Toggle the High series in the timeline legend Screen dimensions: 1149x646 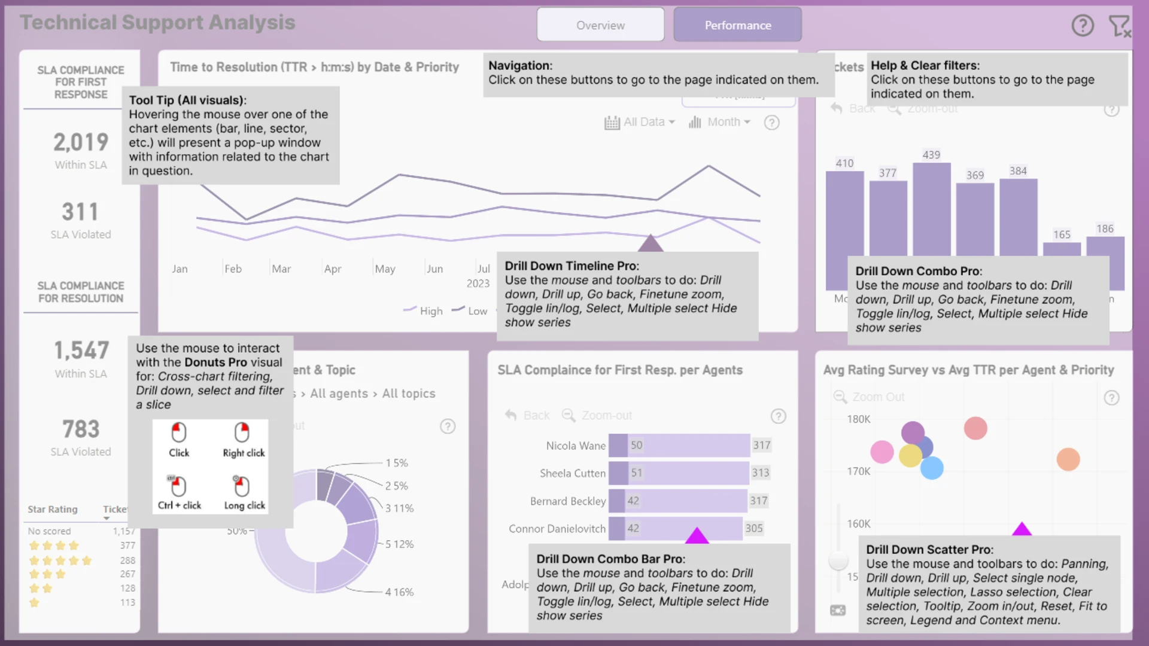tap(423, 311)
